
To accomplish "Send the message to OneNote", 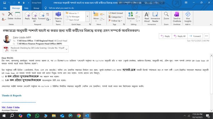I will click(177, 16).
